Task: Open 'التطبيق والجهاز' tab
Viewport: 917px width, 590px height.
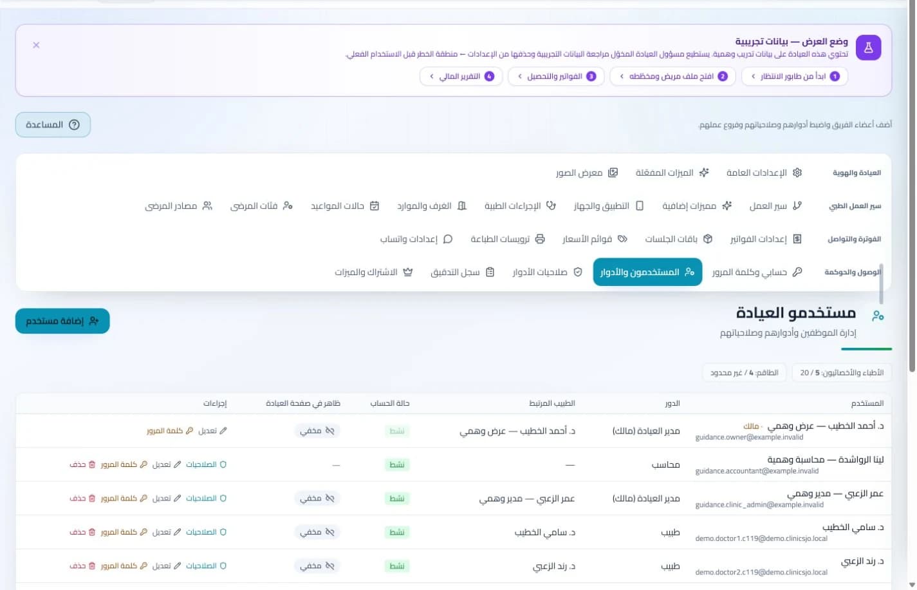Action: [x=609, y=205]
